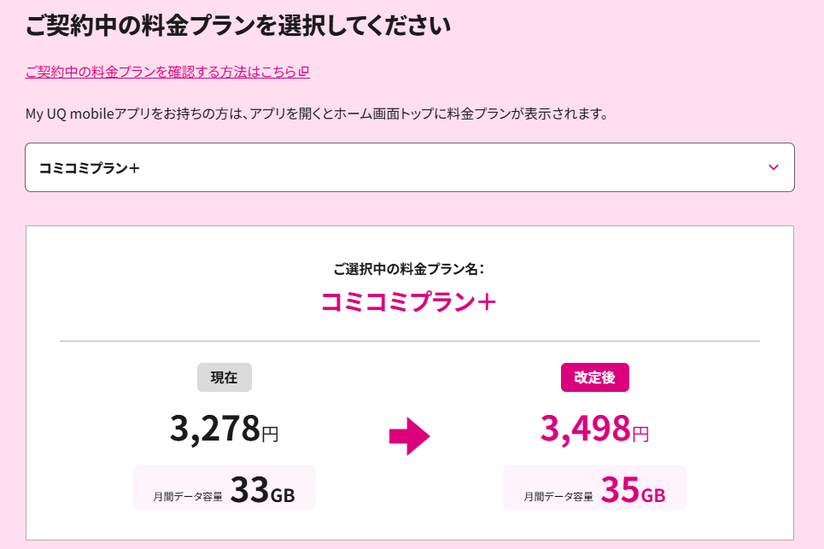Click the GB unit next to 35

coord(653,494)
